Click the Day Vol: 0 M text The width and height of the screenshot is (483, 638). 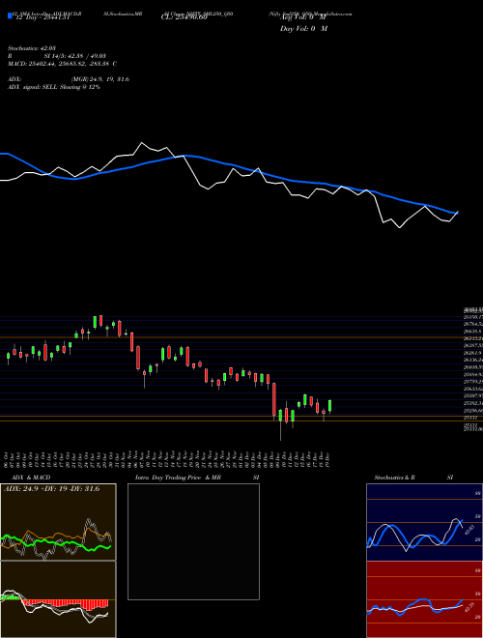pyautogui.click(x=303, y=28)
